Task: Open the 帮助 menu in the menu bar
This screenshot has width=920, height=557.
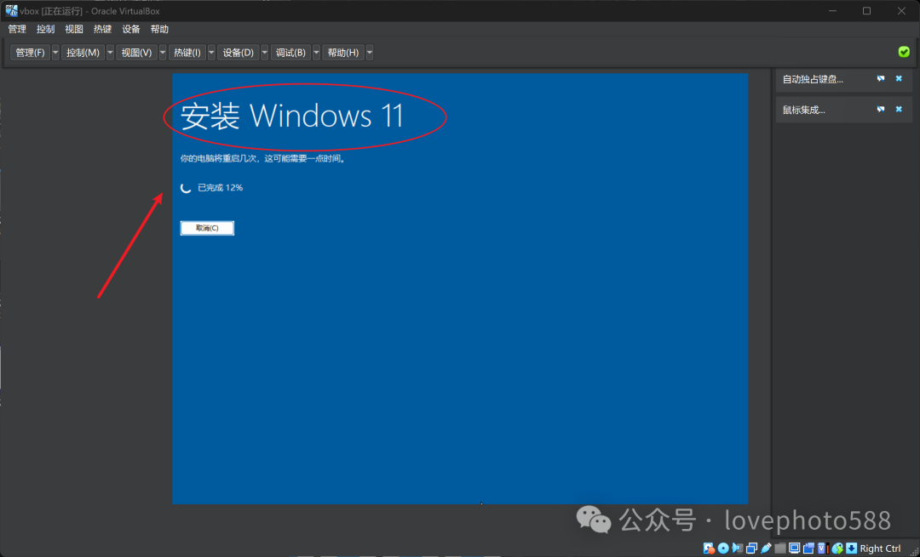Action: (x=159, y=29)
